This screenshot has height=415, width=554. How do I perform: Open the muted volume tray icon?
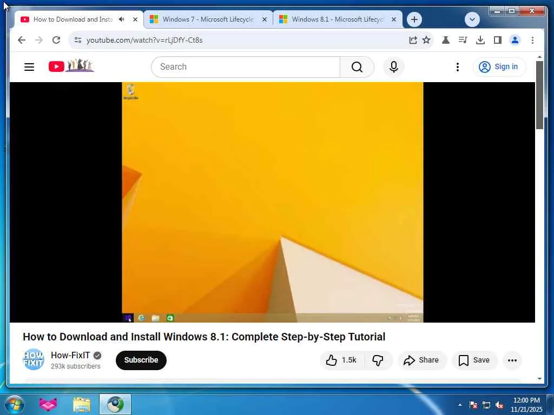(x=499, y=405)
